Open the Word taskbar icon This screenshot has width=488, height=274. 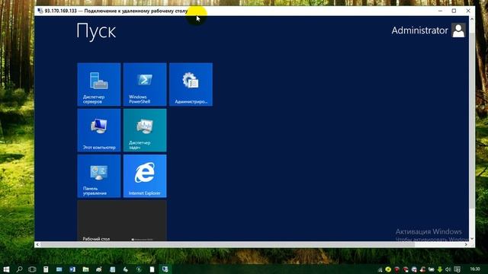click(72, 269)
